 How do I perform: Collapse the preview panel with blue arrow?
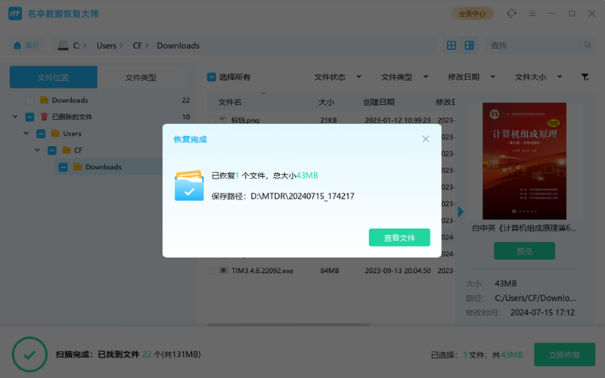pos(461,212)
